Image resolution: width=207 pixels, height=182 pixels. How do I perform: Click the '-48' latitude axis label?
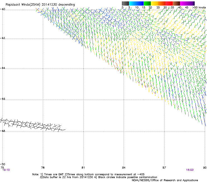3,131
